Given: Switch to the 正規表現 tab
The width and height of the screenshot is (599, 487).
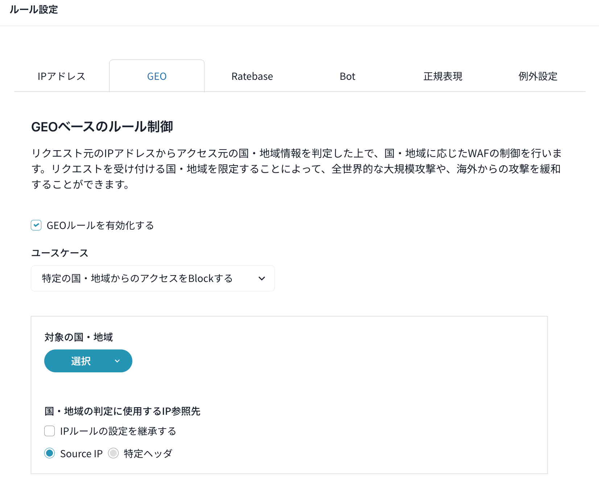Looking at the screenshot, I should pos(443,76).
